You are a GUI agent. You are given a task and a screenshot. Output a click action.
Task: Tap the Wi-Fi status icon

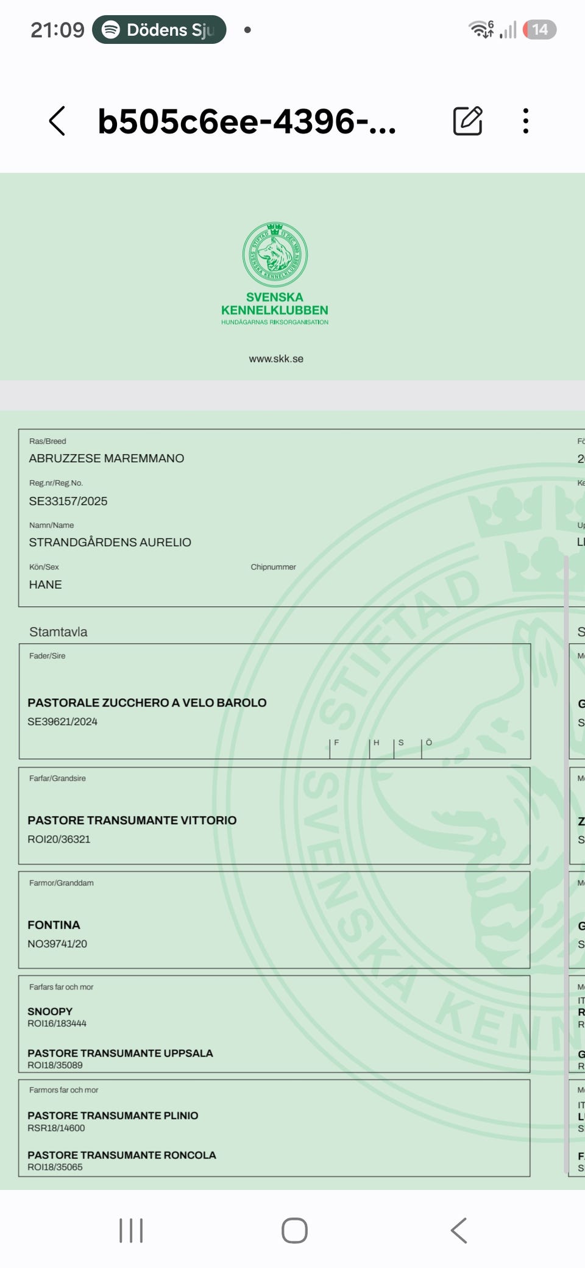(481, 29)
